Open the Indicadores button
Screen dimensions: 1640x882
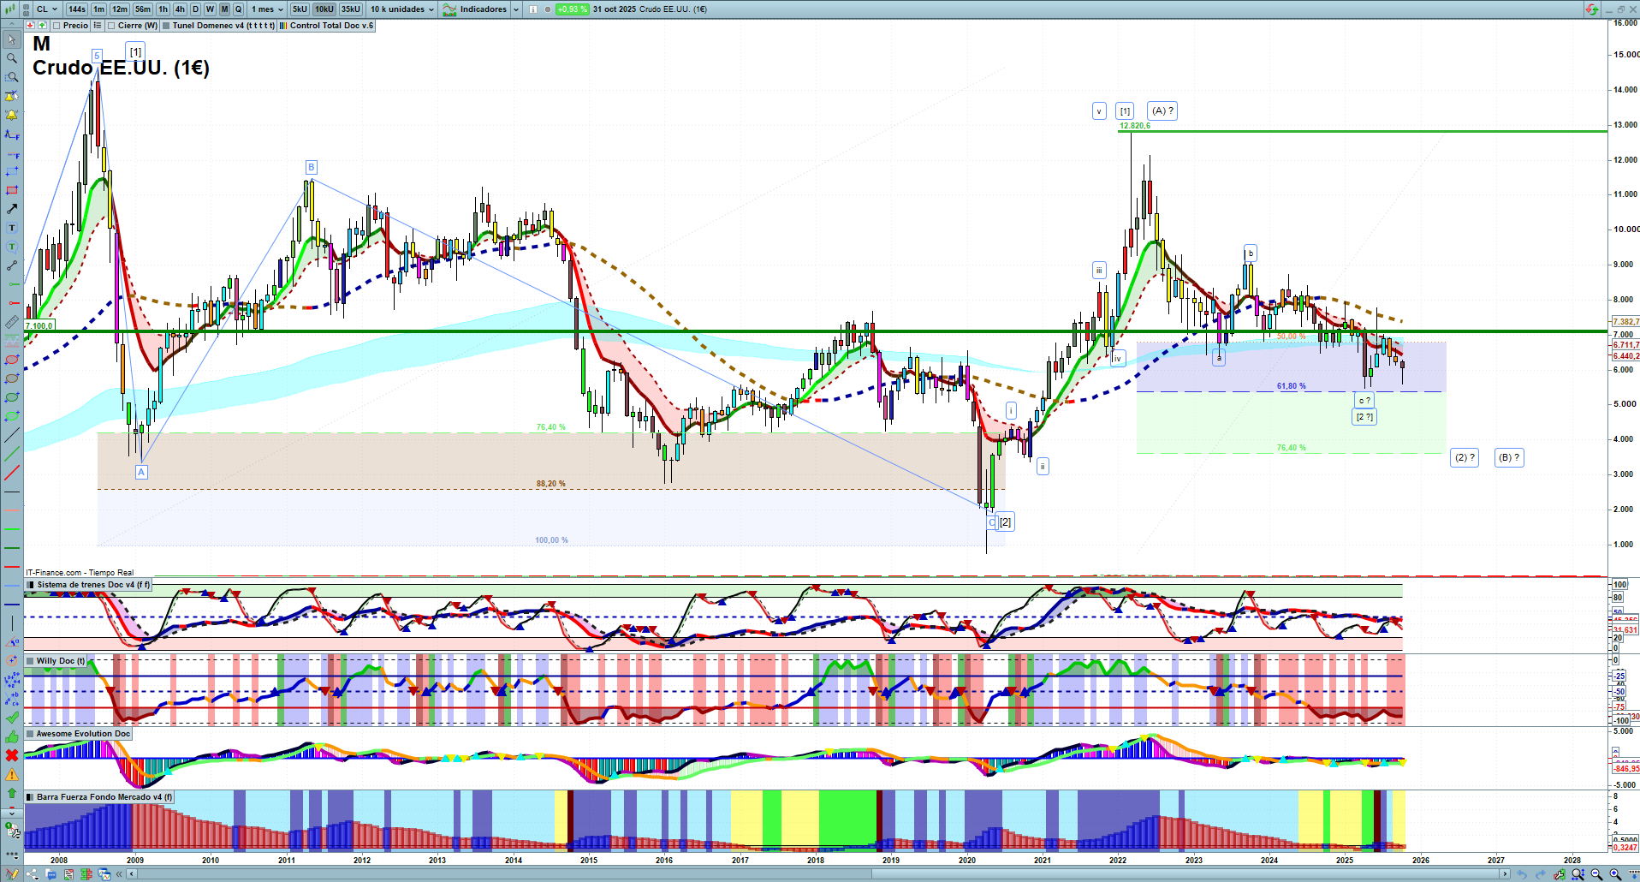476,9
